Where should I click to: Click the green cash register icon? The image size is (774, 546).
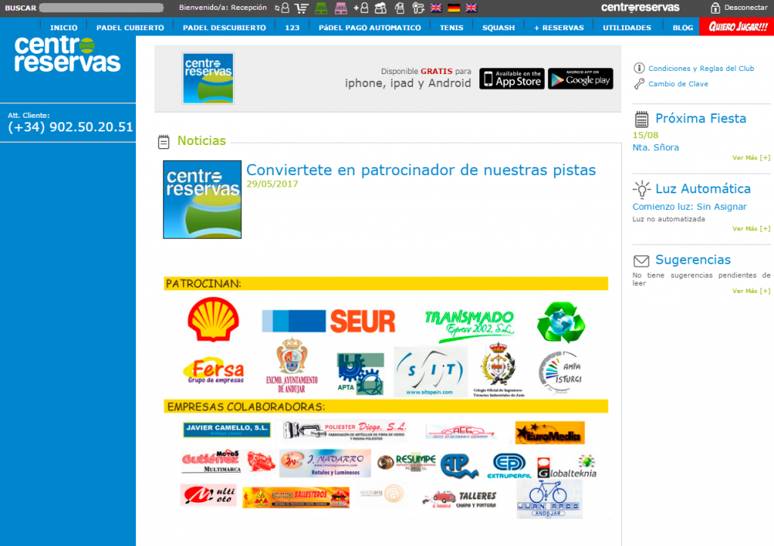tap(320, 8)
